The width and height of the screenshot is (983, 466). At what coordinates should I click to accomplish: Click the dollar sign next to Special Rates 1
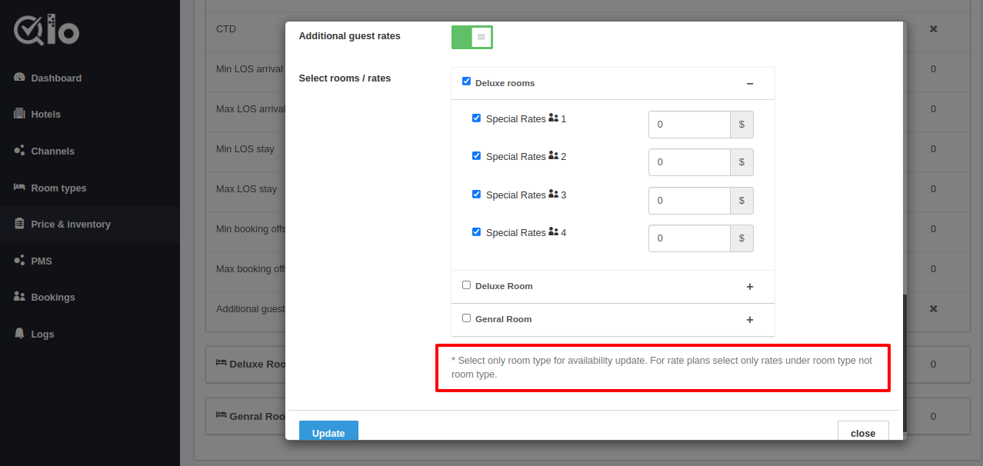[x=741, y=125]
